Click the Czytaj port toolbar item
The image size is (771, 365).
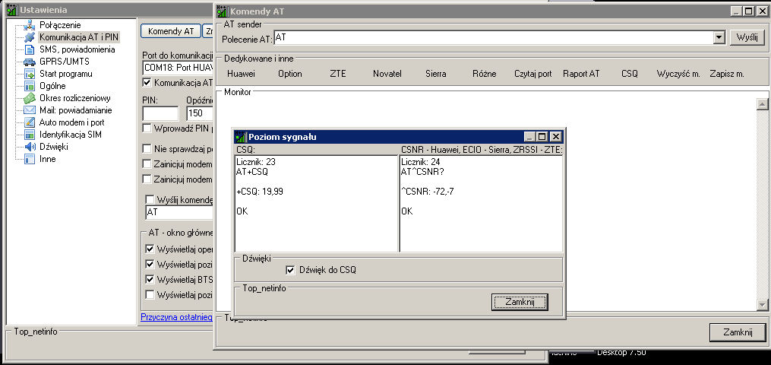(532, 74)
